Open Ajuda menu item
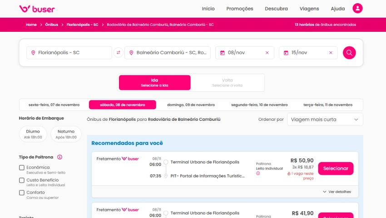Viewport: 386px width, 218px height. click(x=338, y=9)
